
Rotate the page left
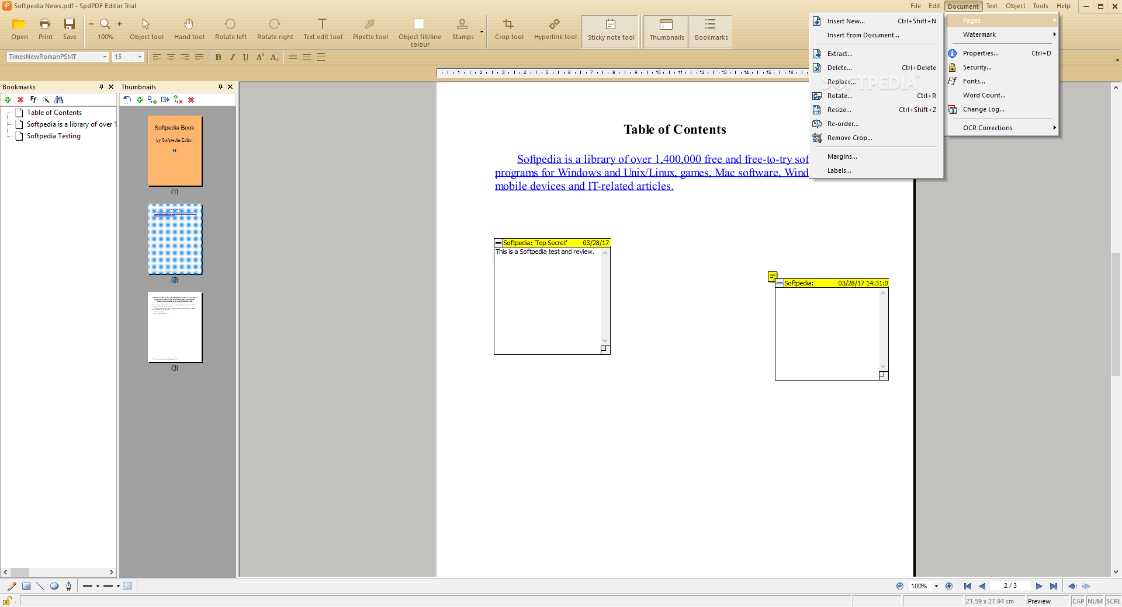pos(230,30)
